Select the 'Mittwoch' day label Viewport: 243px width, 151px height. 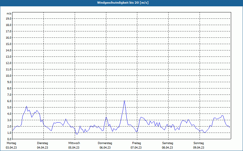click(74, 143)
